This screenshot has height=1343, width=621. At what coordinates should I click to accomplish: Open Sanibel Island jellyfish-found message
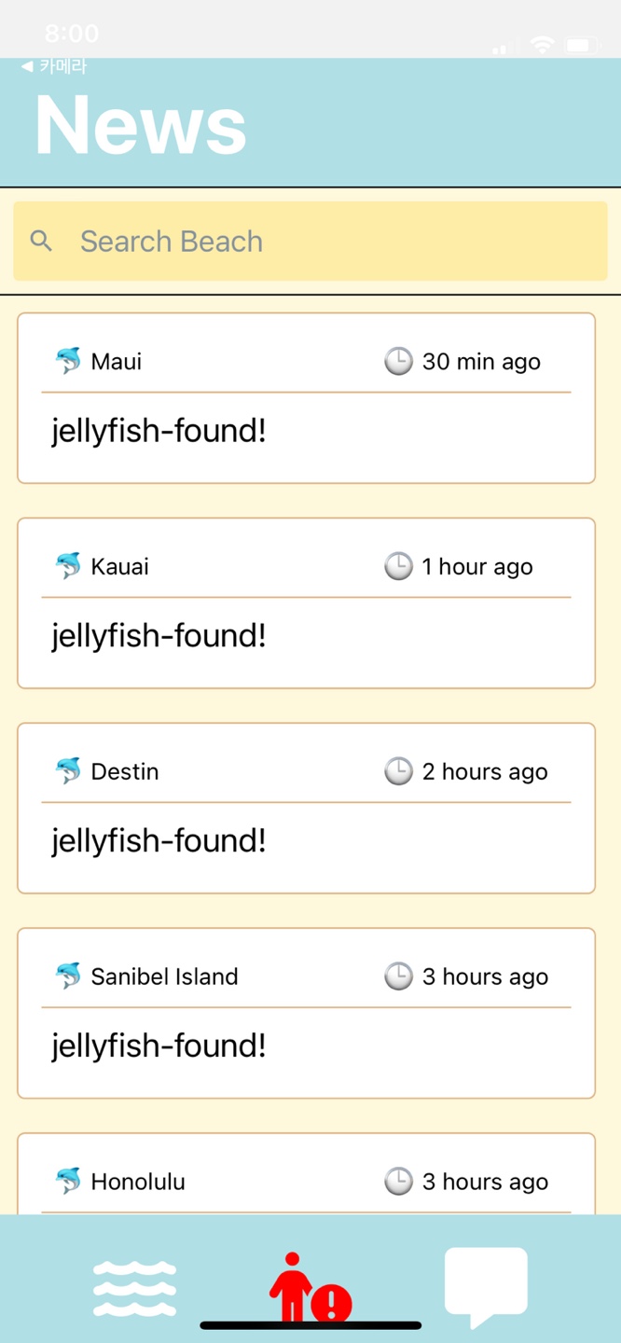[x=159, y=1047]
